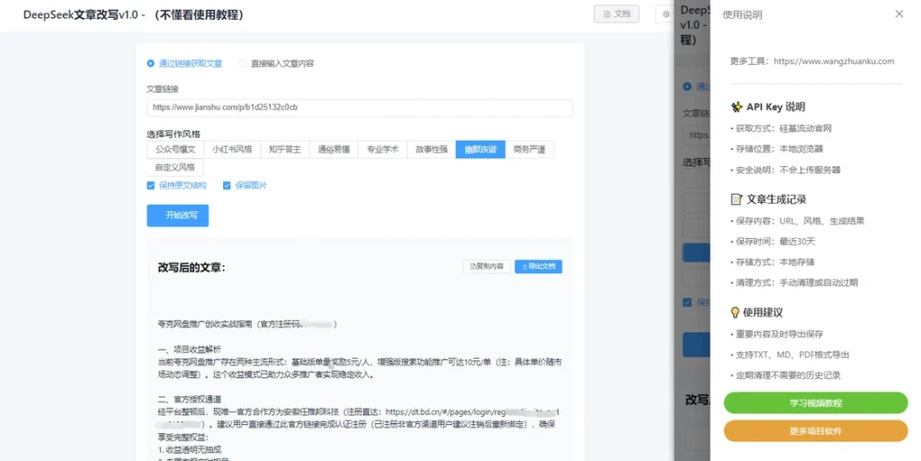Click the 获取方式:硅基流动官网 line
This screenshot has width=921, height=461.
782,129
